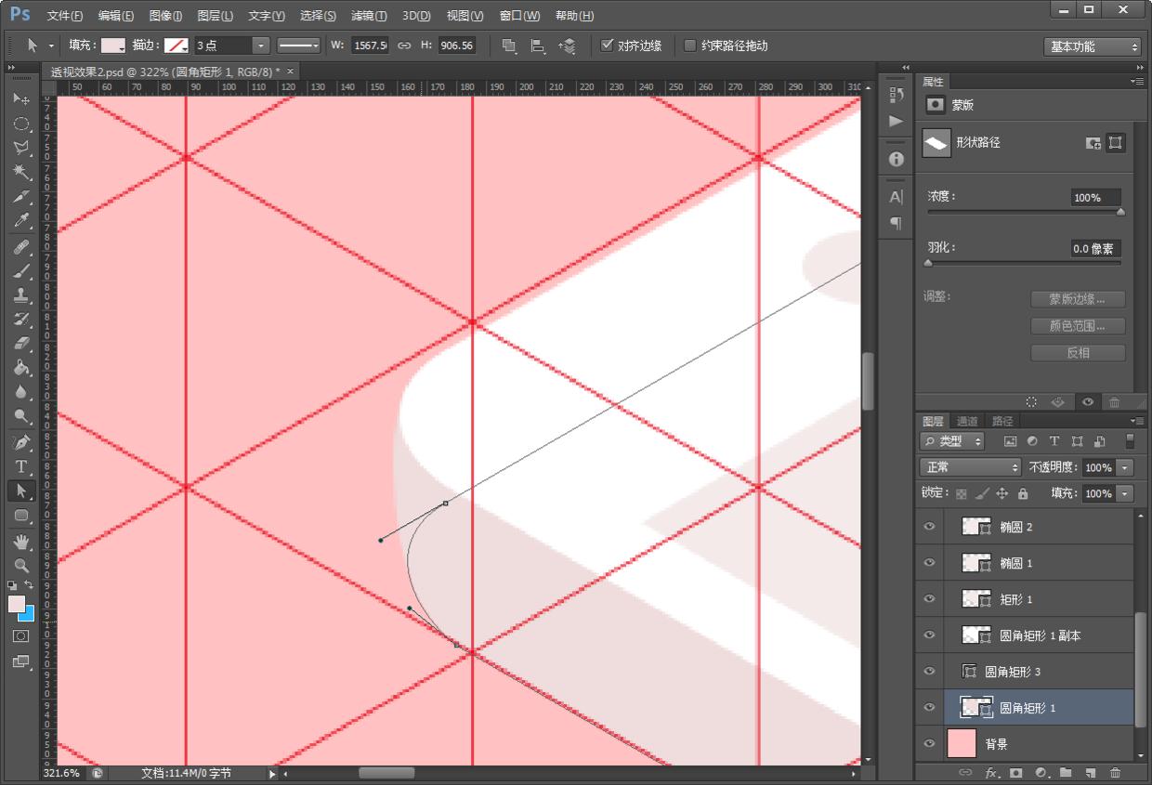Choose the Zoom tool
The width and height of the screenshot is (1152, 785).
pyautogui.click(x=21, y=565)
